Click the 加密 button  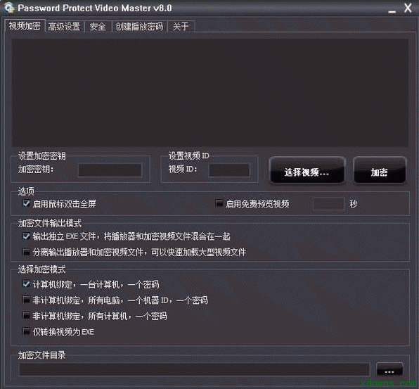pos(380,170)
